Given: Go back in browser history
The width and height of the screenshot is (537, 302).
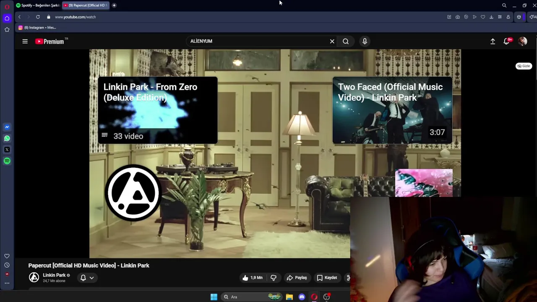Looking at the screenshot, I should pyautogui.click(x=19, y=17).
